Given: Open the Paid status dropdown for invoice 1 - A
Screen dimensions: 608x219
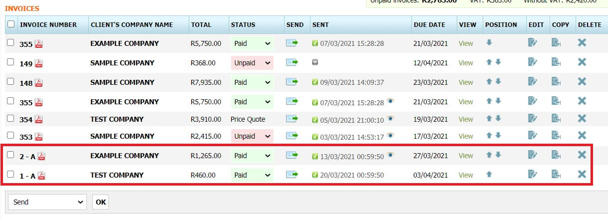Looking at the screenshot, I should tap(252, 175).
